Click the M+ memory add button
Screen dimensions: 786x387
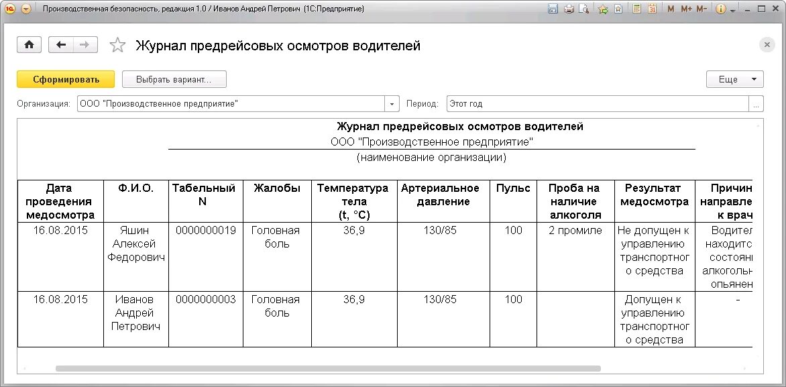coord(686,9)
